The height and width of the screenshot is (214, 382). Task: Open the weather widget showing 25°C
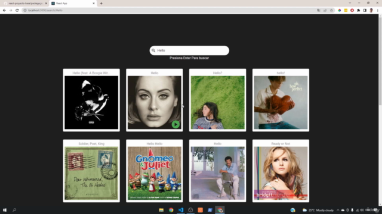pyautogui.click(x=318, y=210)
